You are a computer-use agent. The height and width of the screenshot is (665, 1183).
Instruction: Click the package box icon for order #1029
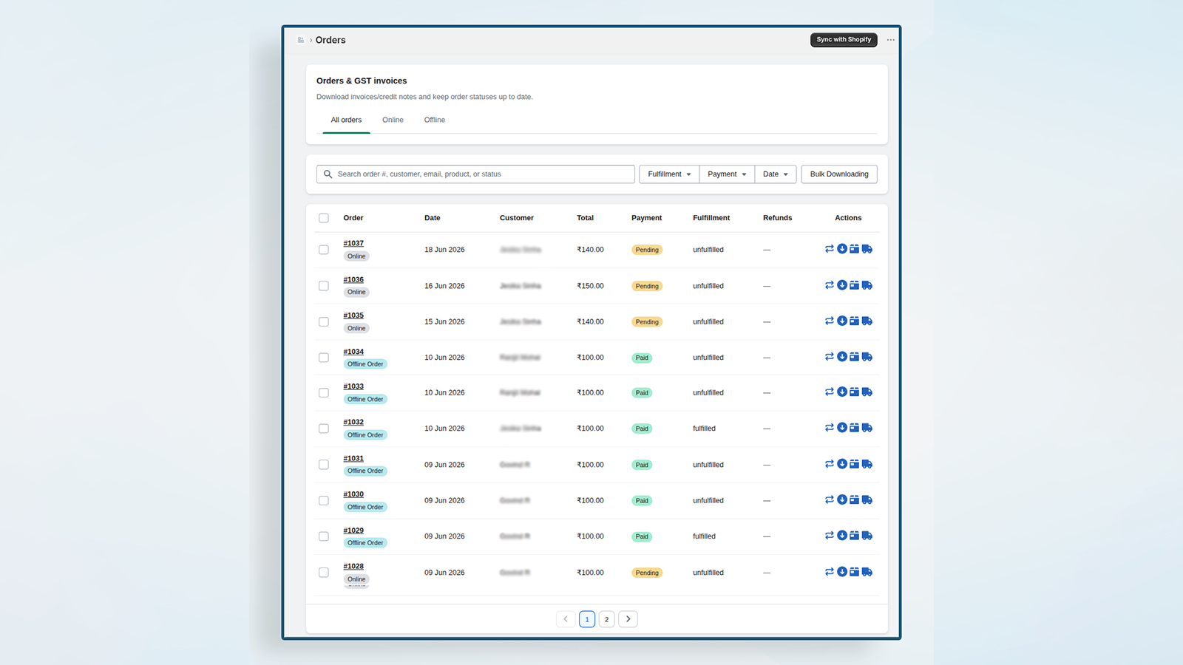click(854, 536)
